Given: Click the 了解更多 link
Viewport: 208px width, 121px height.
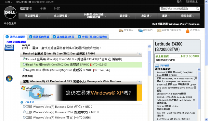Looking at the screenshot, I should pyautogui.click(x=29, y=102).
